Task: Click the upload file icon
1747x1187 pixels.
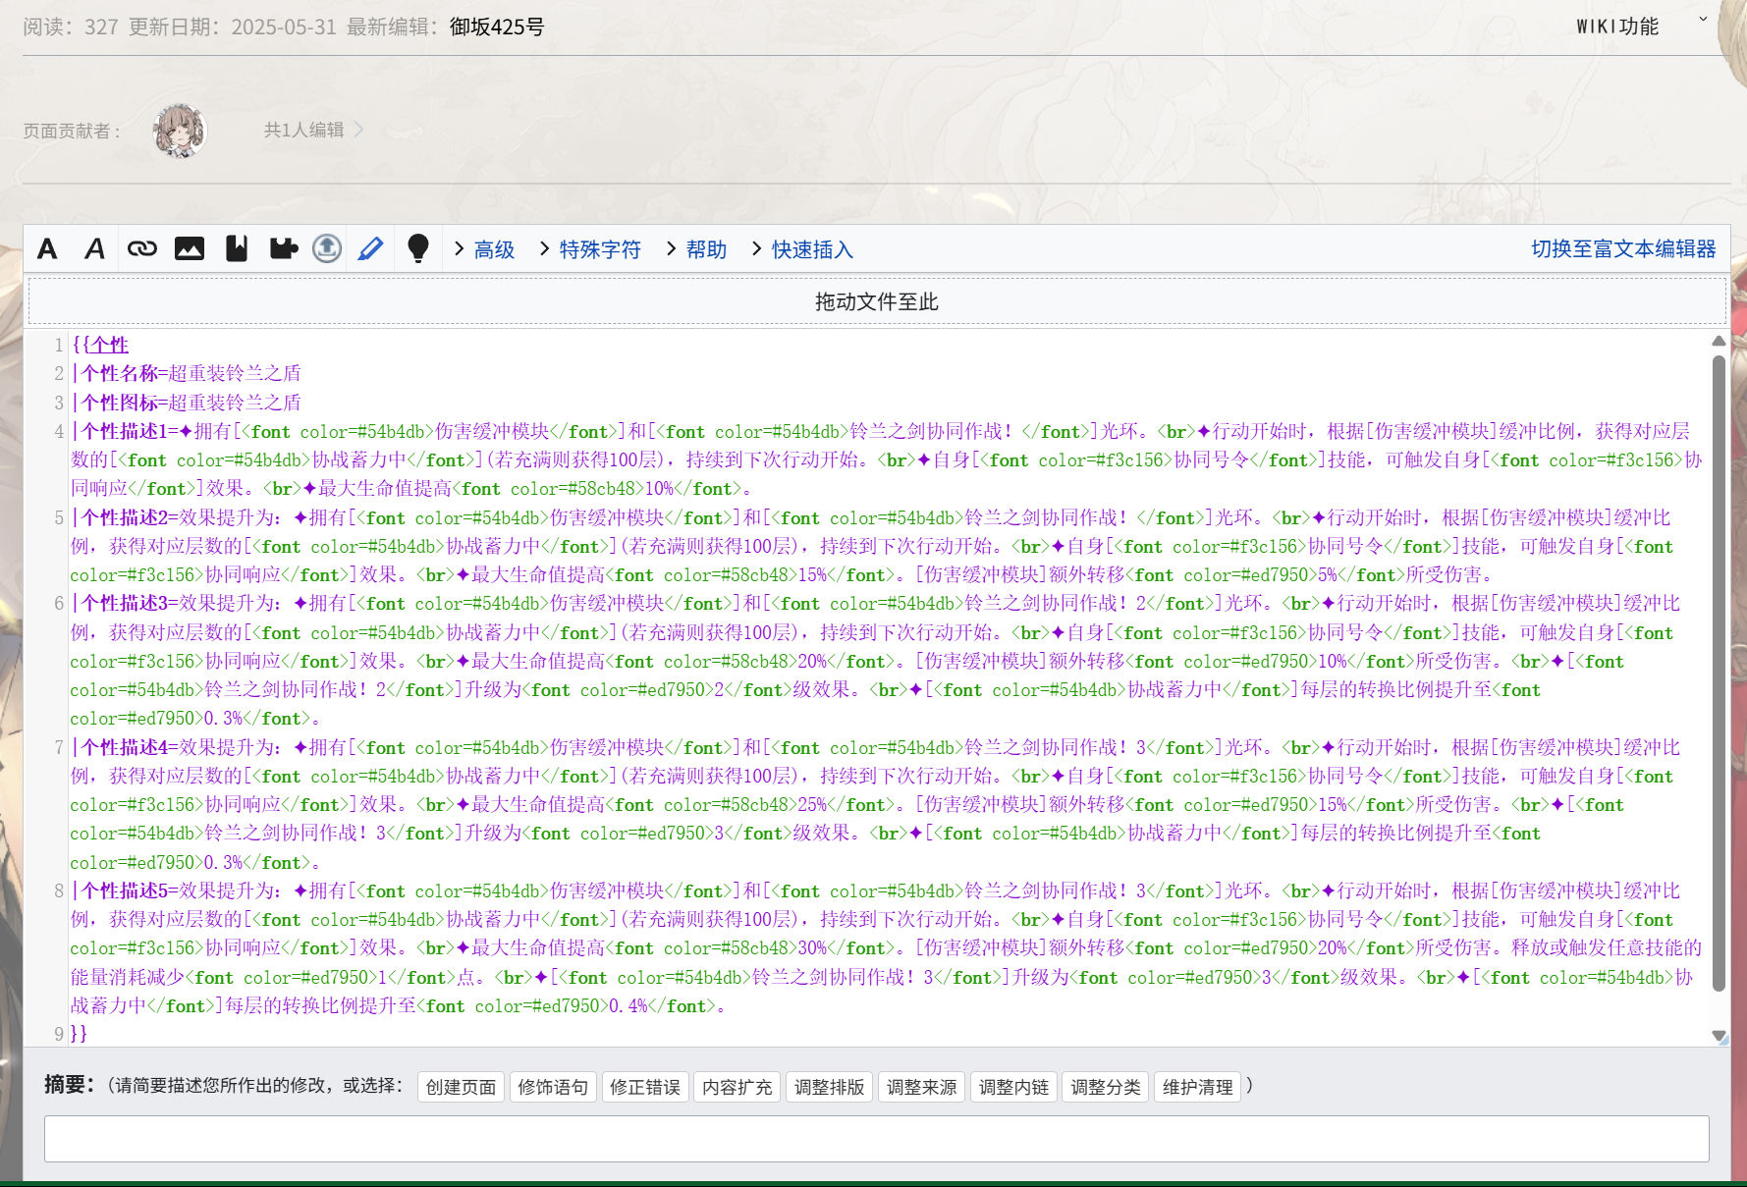Action: coord(327,249)
